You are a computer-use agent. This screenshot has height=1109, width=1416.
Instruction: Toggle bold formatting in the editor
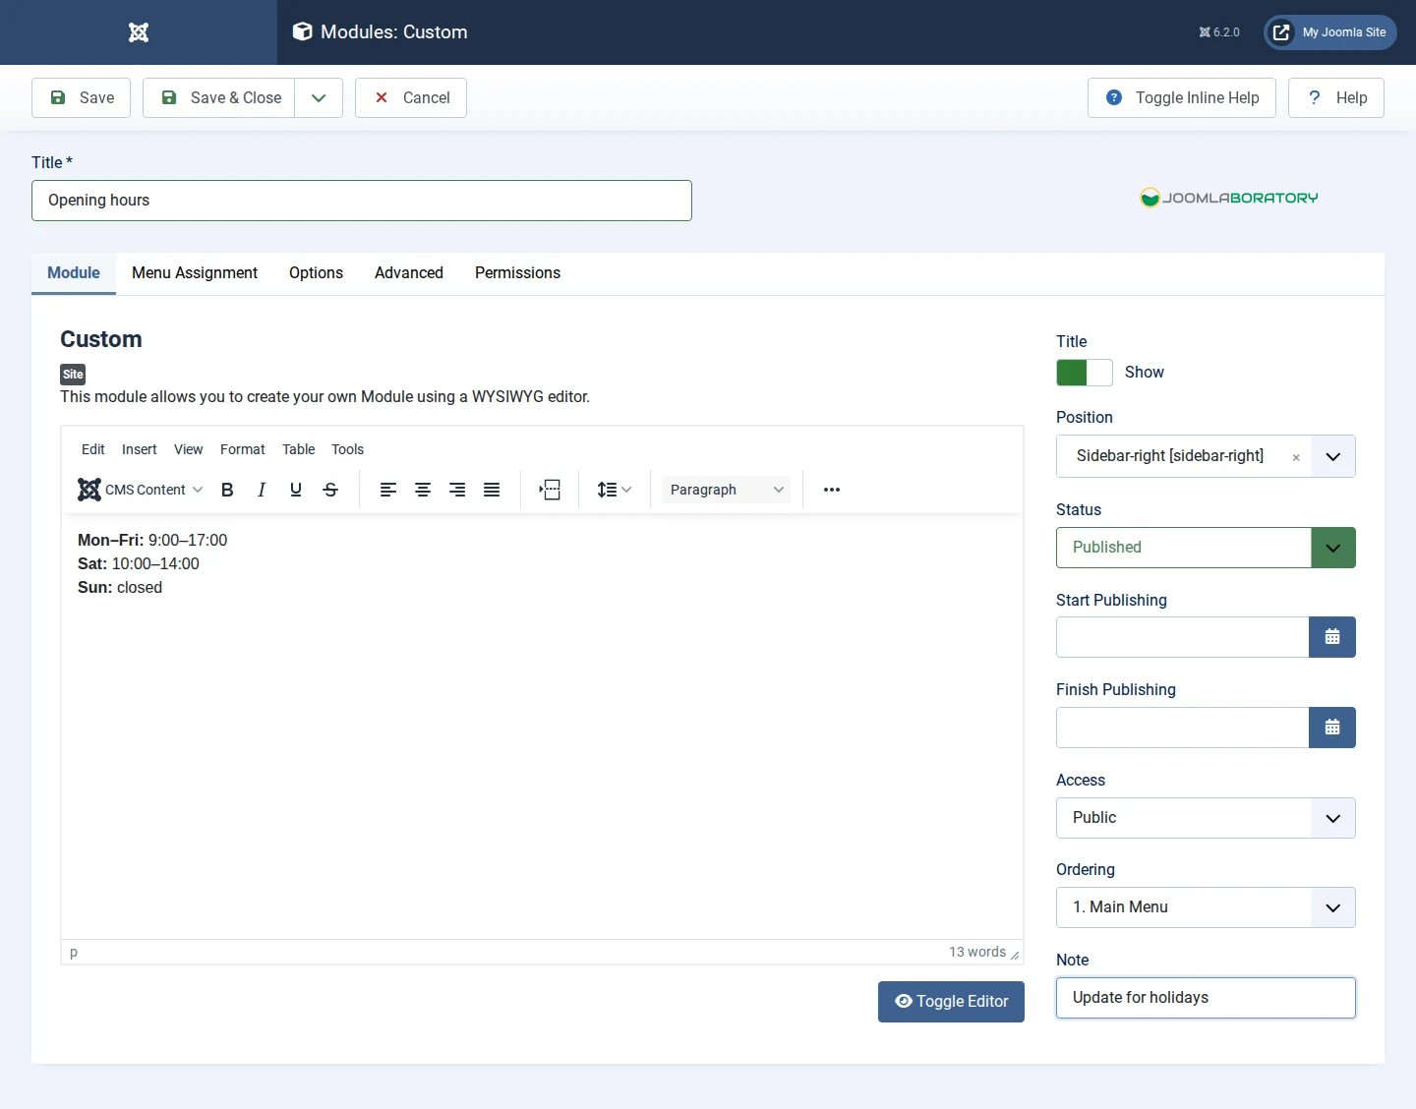click(x=227, y=490)
